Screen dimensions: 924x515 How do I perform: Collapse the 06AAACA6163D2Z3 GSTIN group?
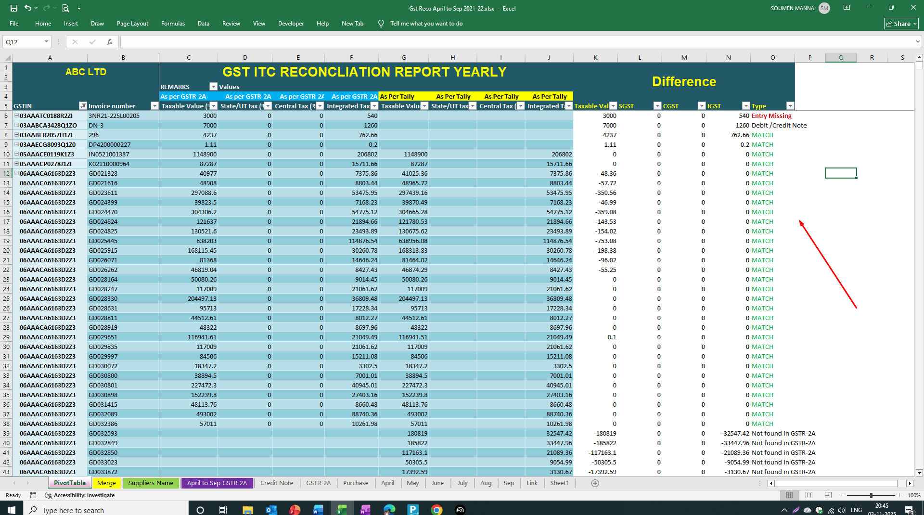[x=16, y=173]
